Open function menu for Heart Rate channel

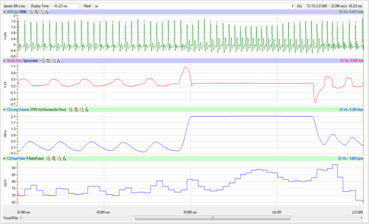pos(65,159)
